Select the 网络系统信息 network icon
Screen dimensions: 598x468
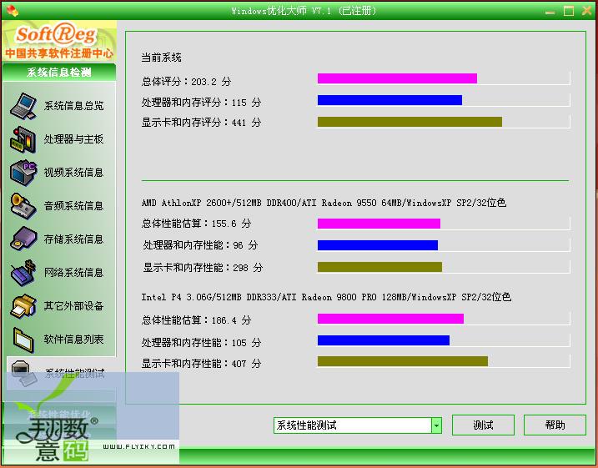tap(23, 273)
